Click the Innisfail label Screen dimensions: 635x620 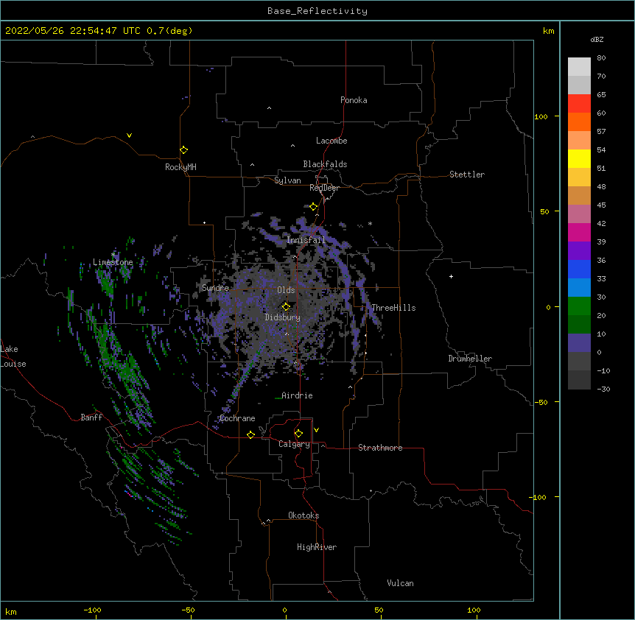click(306, 240)
